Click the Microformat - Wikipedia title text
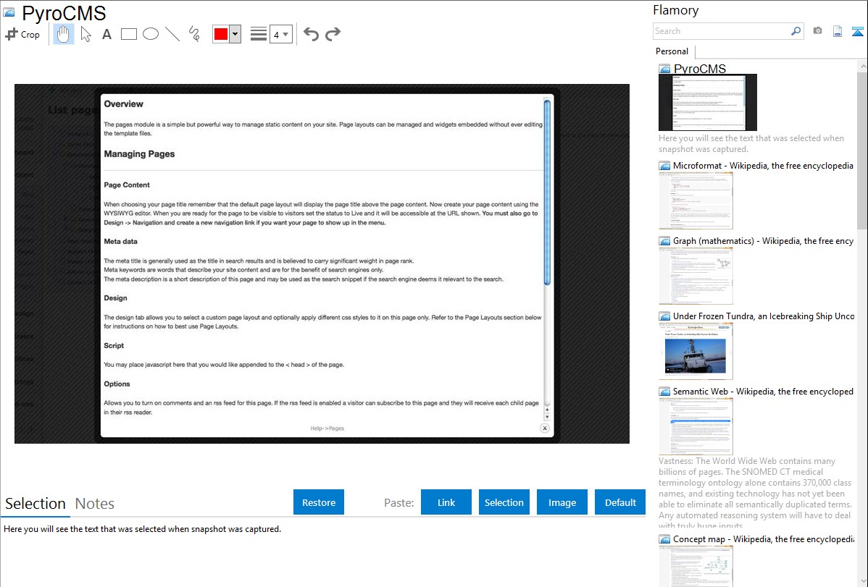Viewport: 868px width, 587px height. coord(763,166)
